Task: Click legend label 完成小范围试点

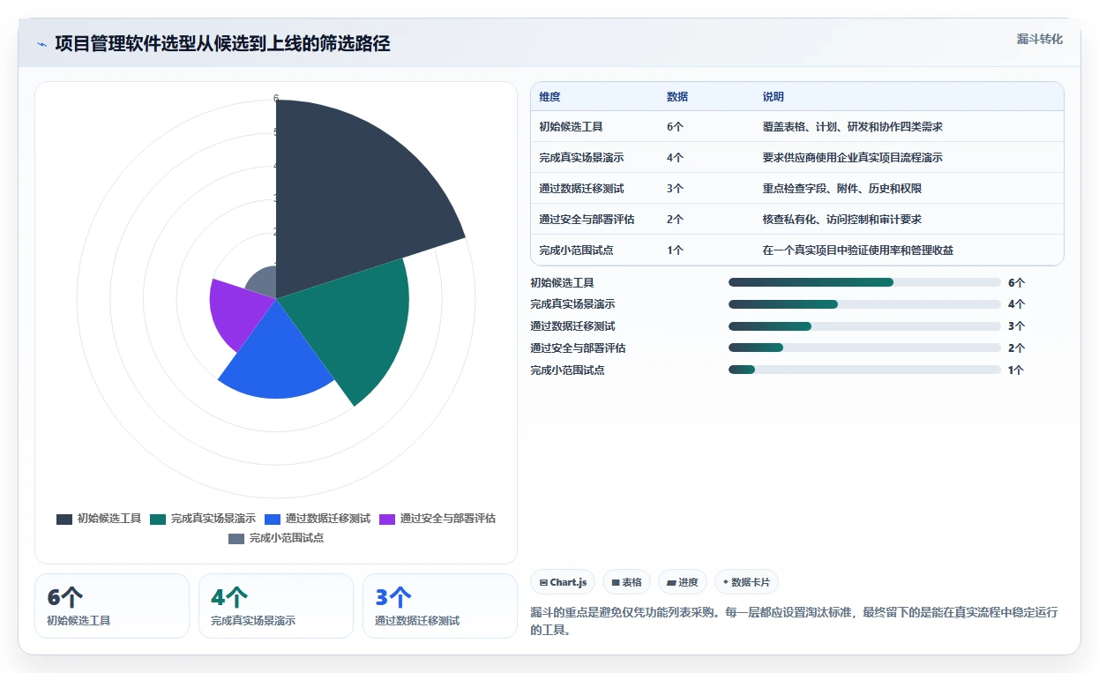Action: [x=287, y=538]
